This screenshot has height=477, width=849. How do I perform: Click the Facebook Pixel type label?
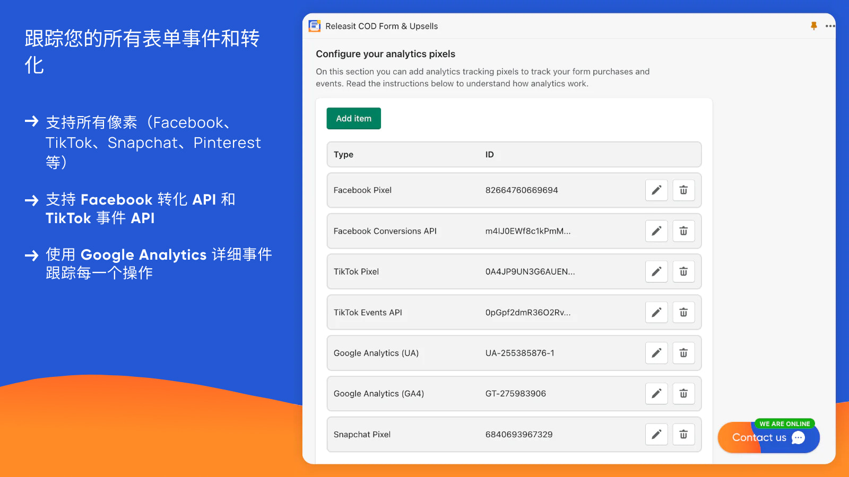(x=362, y=190)
